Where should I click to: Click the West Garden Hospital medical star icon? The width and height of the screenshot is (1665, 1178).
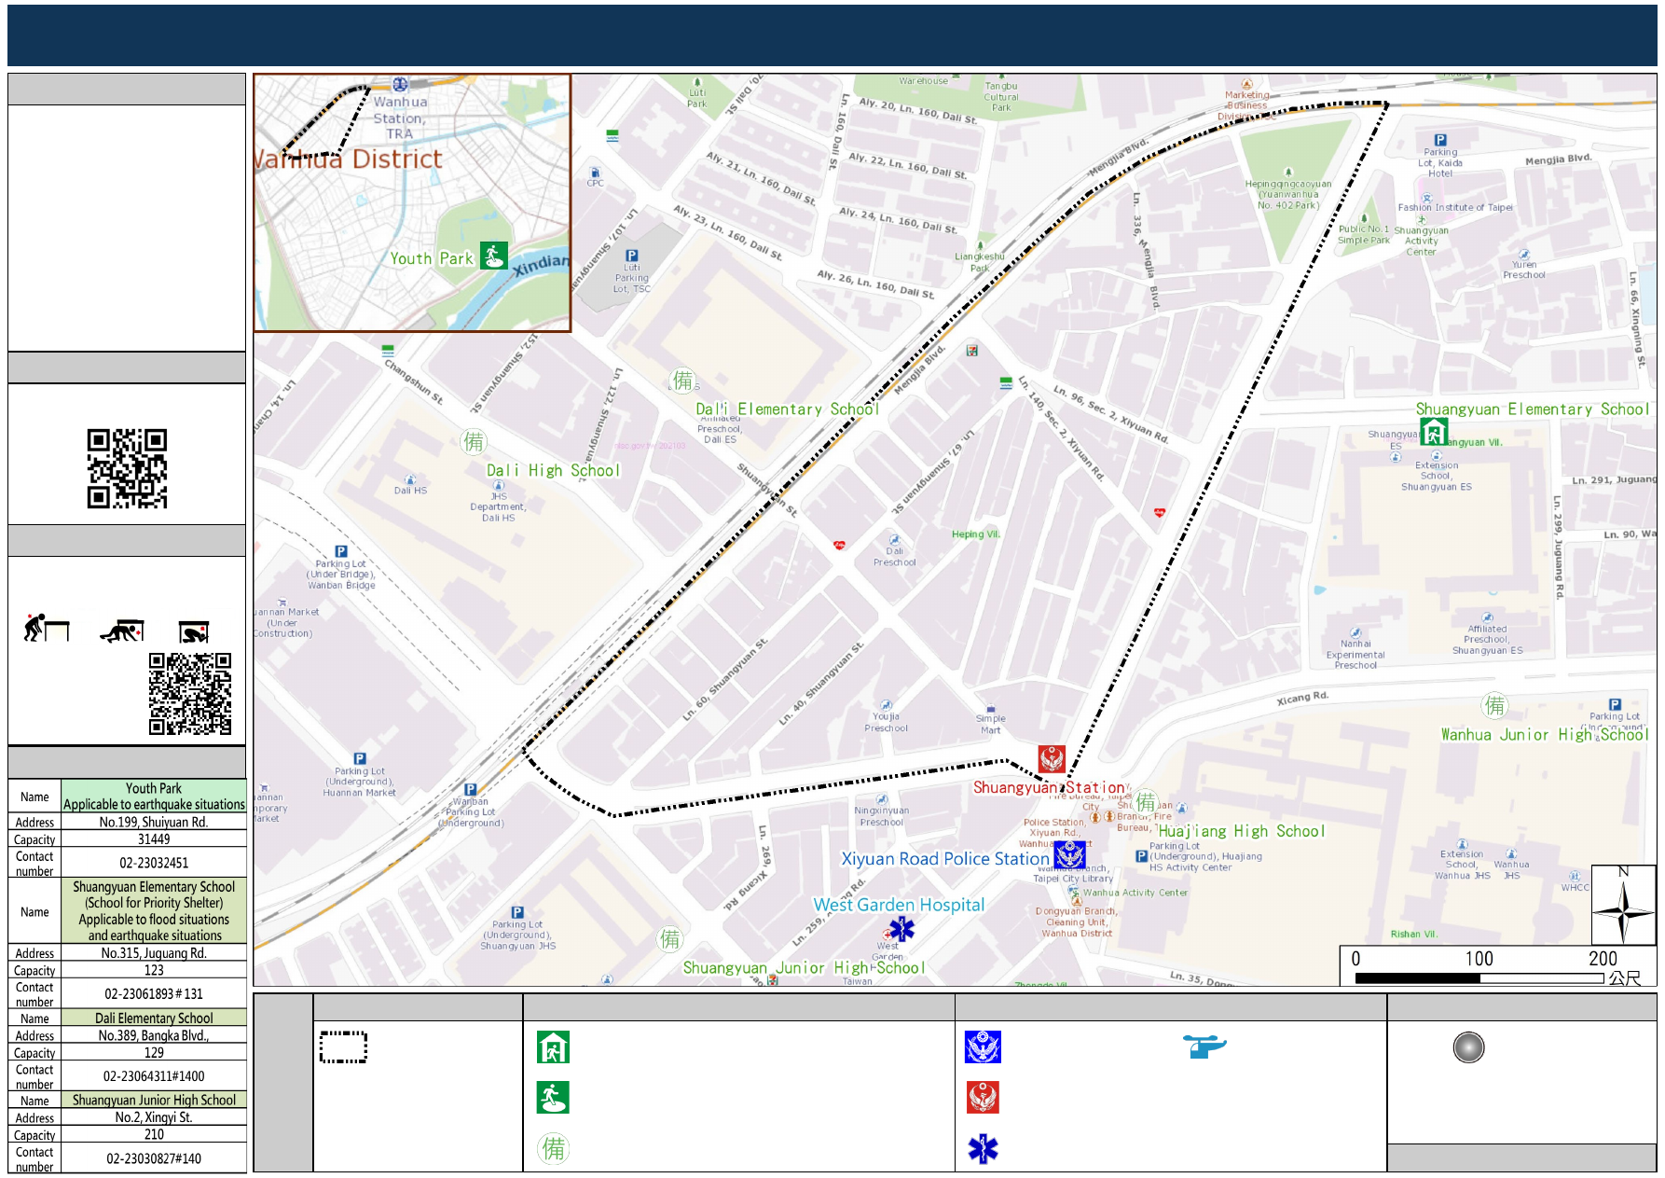901,928
